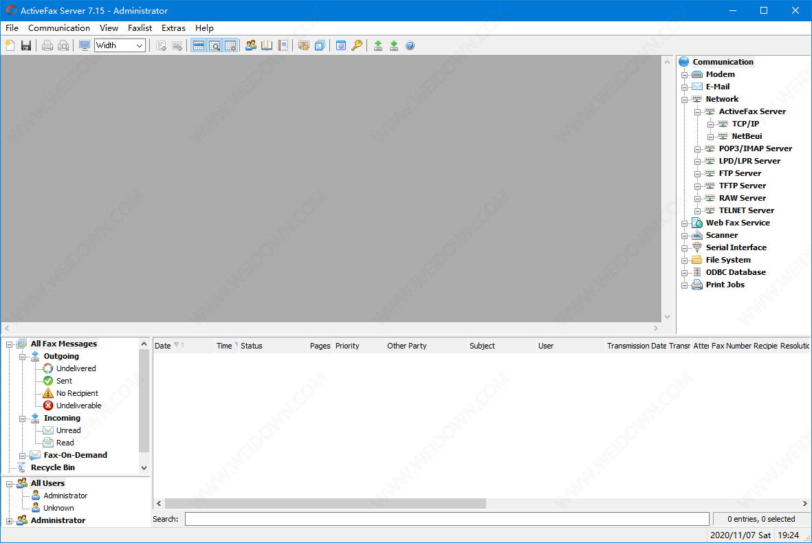Sort by the Other Party column header

click(426, 346)
